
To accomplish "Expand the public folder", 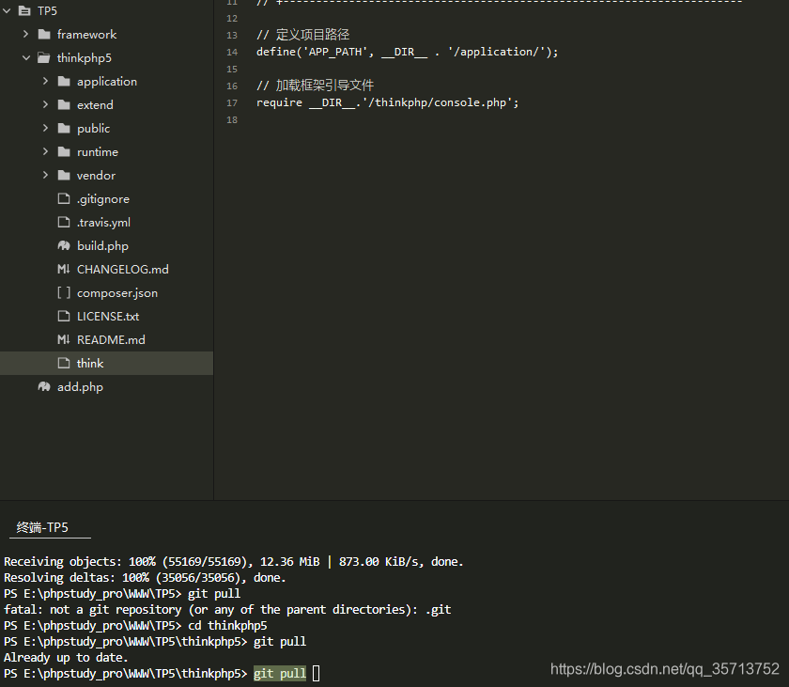I will tap(45, 128).
